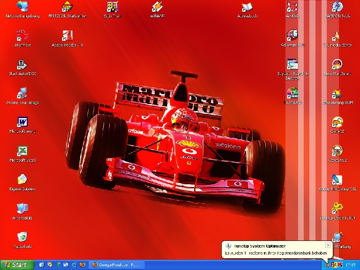Select the Microsoft Word desktop icon
Screen dimensions: 360x270
pyautogui.click(x=22, y=122)
